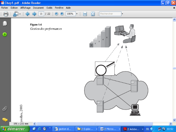Image resolution: width=176 pixels, height=132 pixels.
Task: Open the Affichage menu
Action: point(26,8)
